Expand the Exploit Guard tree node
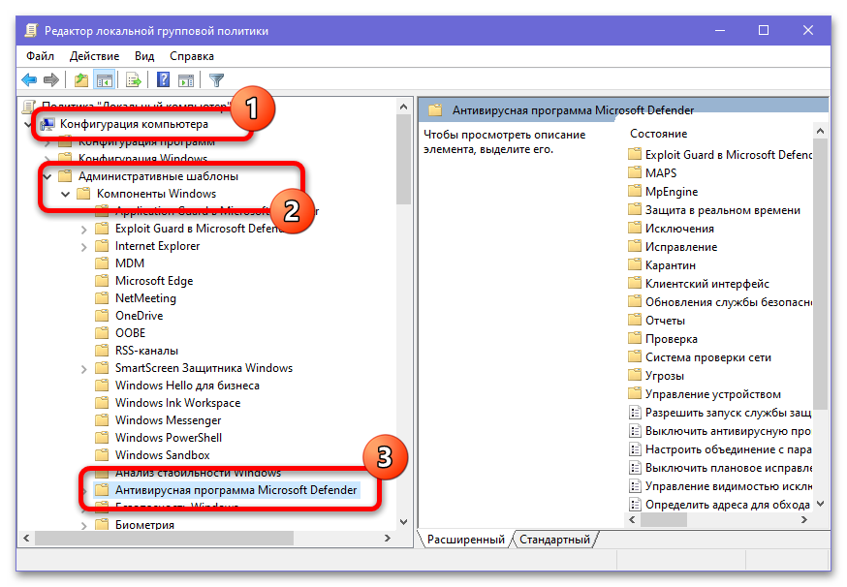Screen dimensions: 847x587 83,230
